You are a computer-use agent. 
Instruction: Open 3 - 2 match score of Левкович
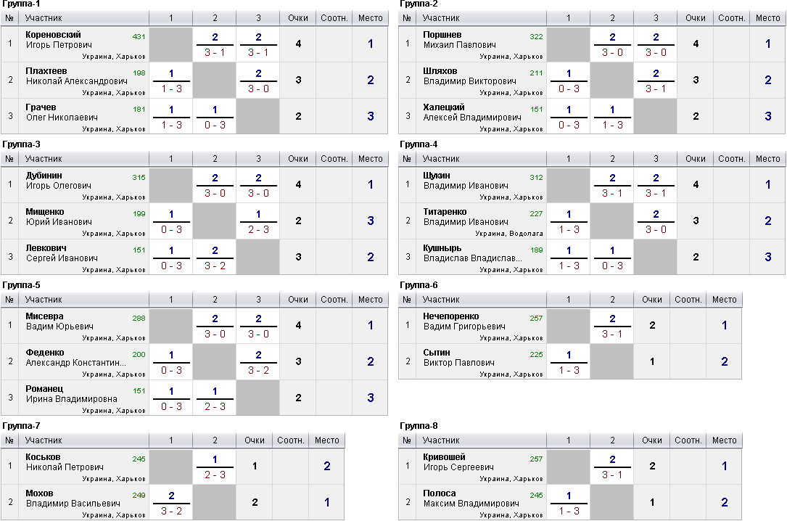[215, 266]
